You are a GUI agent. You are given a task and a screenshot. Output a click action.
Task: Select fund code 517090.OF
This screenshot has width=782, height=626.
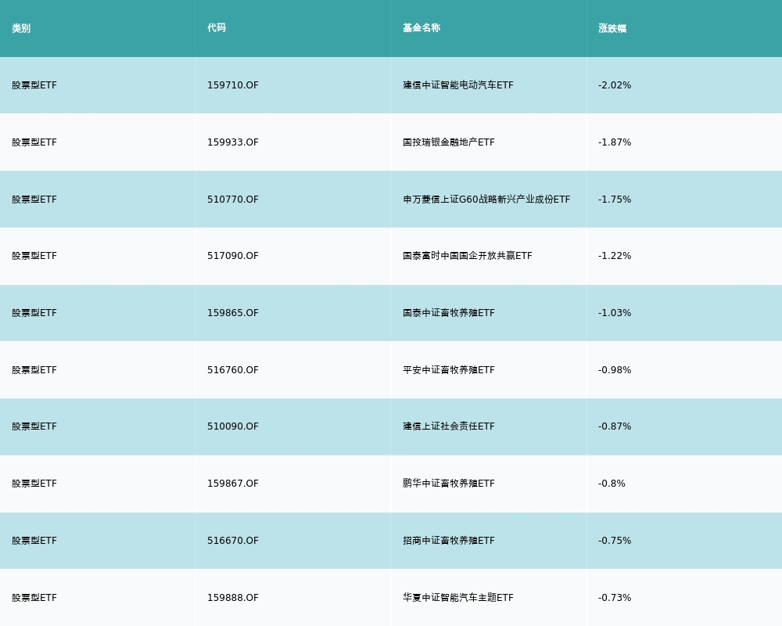point(233,256)
